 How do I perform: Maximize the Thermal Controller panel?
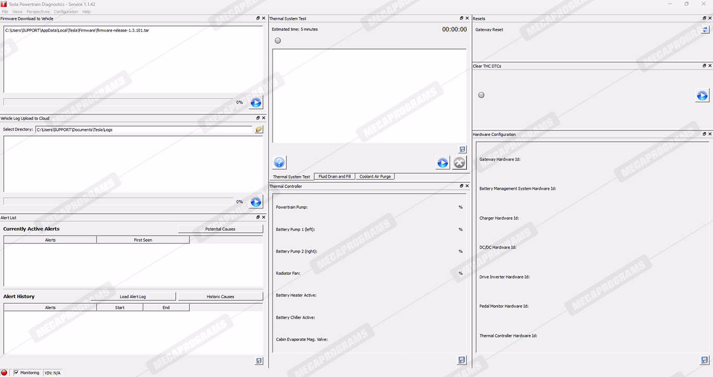click(x=461, y=186)
